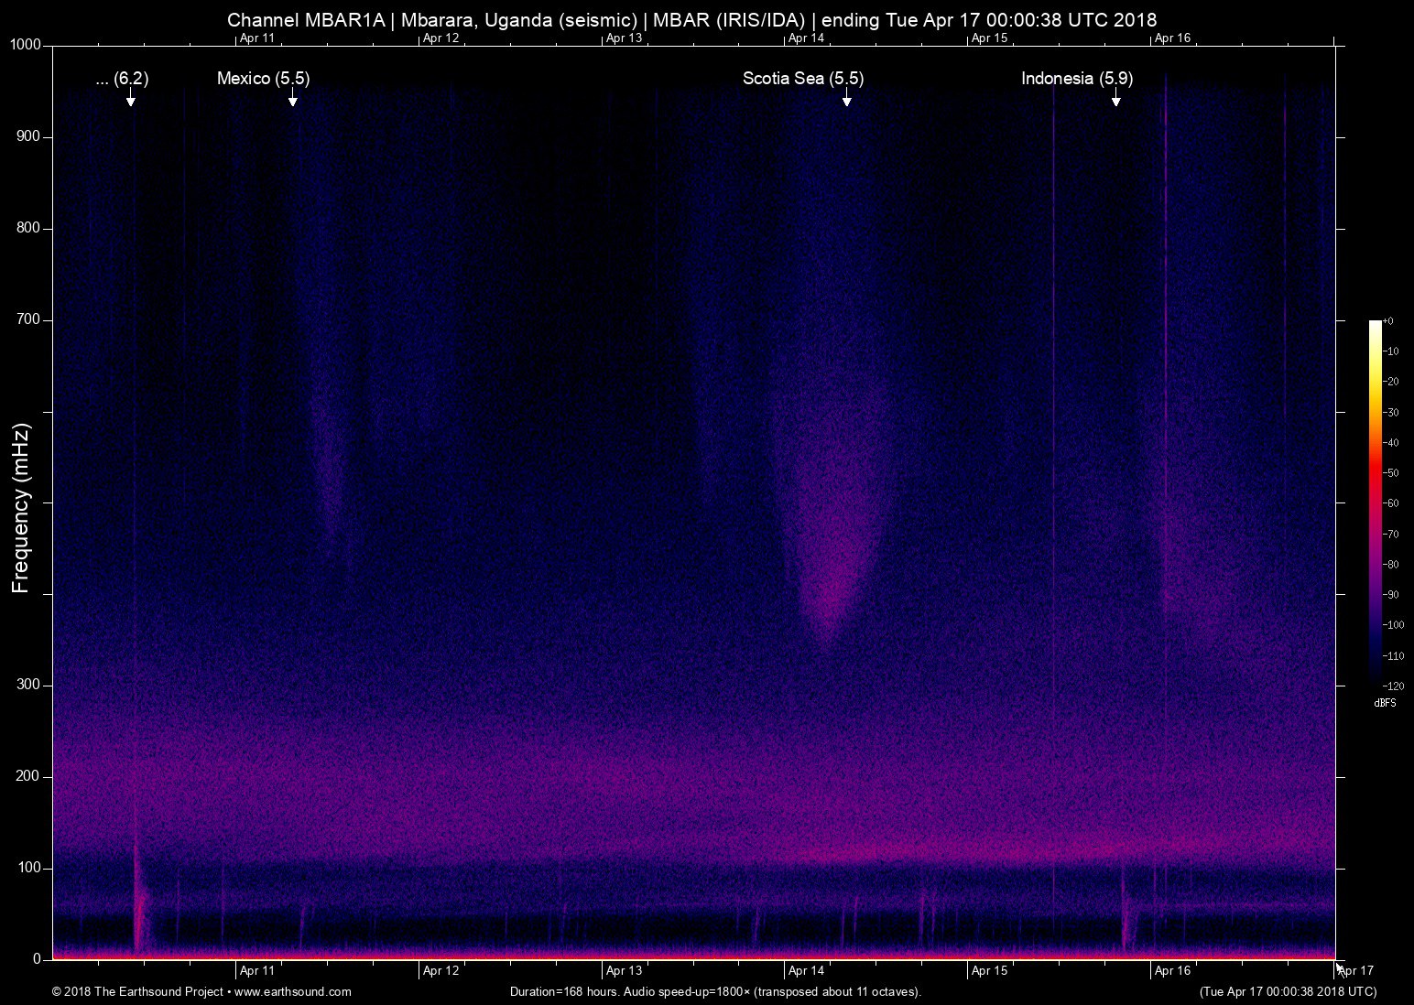Click the arrow marker below Scotia Sea (5.5)
Viewport: 1414px width, 1005px height.
[847, 97]
